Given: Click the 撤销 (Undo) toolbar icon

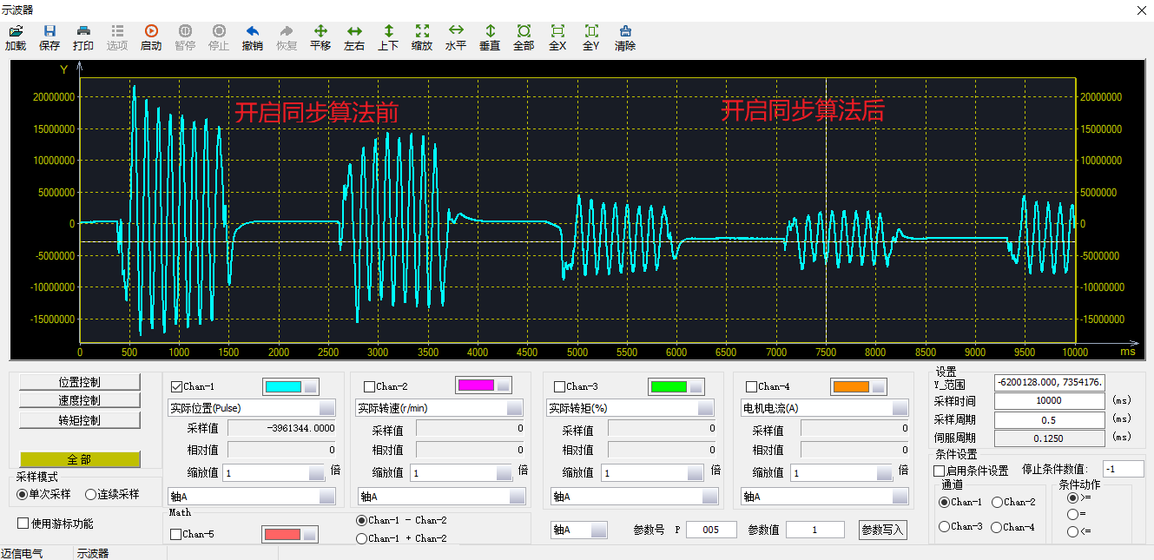Looking at the screenshot, I should pyautogui.click(x=253, y=31).
